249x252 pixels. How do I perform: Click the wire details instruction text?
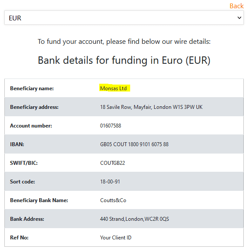tap(124, 42)
